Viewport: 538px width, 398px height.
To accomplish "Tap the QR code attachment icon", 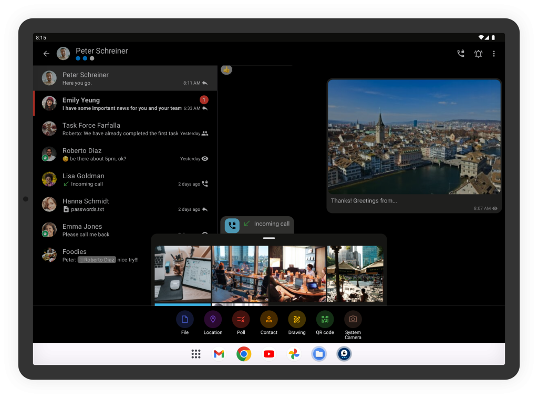I will pos(325,319).
